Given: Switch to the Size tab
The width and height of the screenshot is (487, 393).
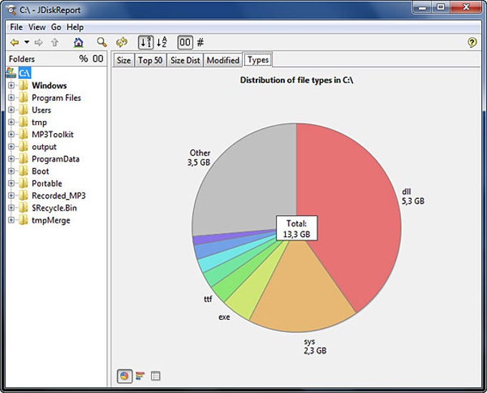Looking at the screenshot, I should coord(124,60).
